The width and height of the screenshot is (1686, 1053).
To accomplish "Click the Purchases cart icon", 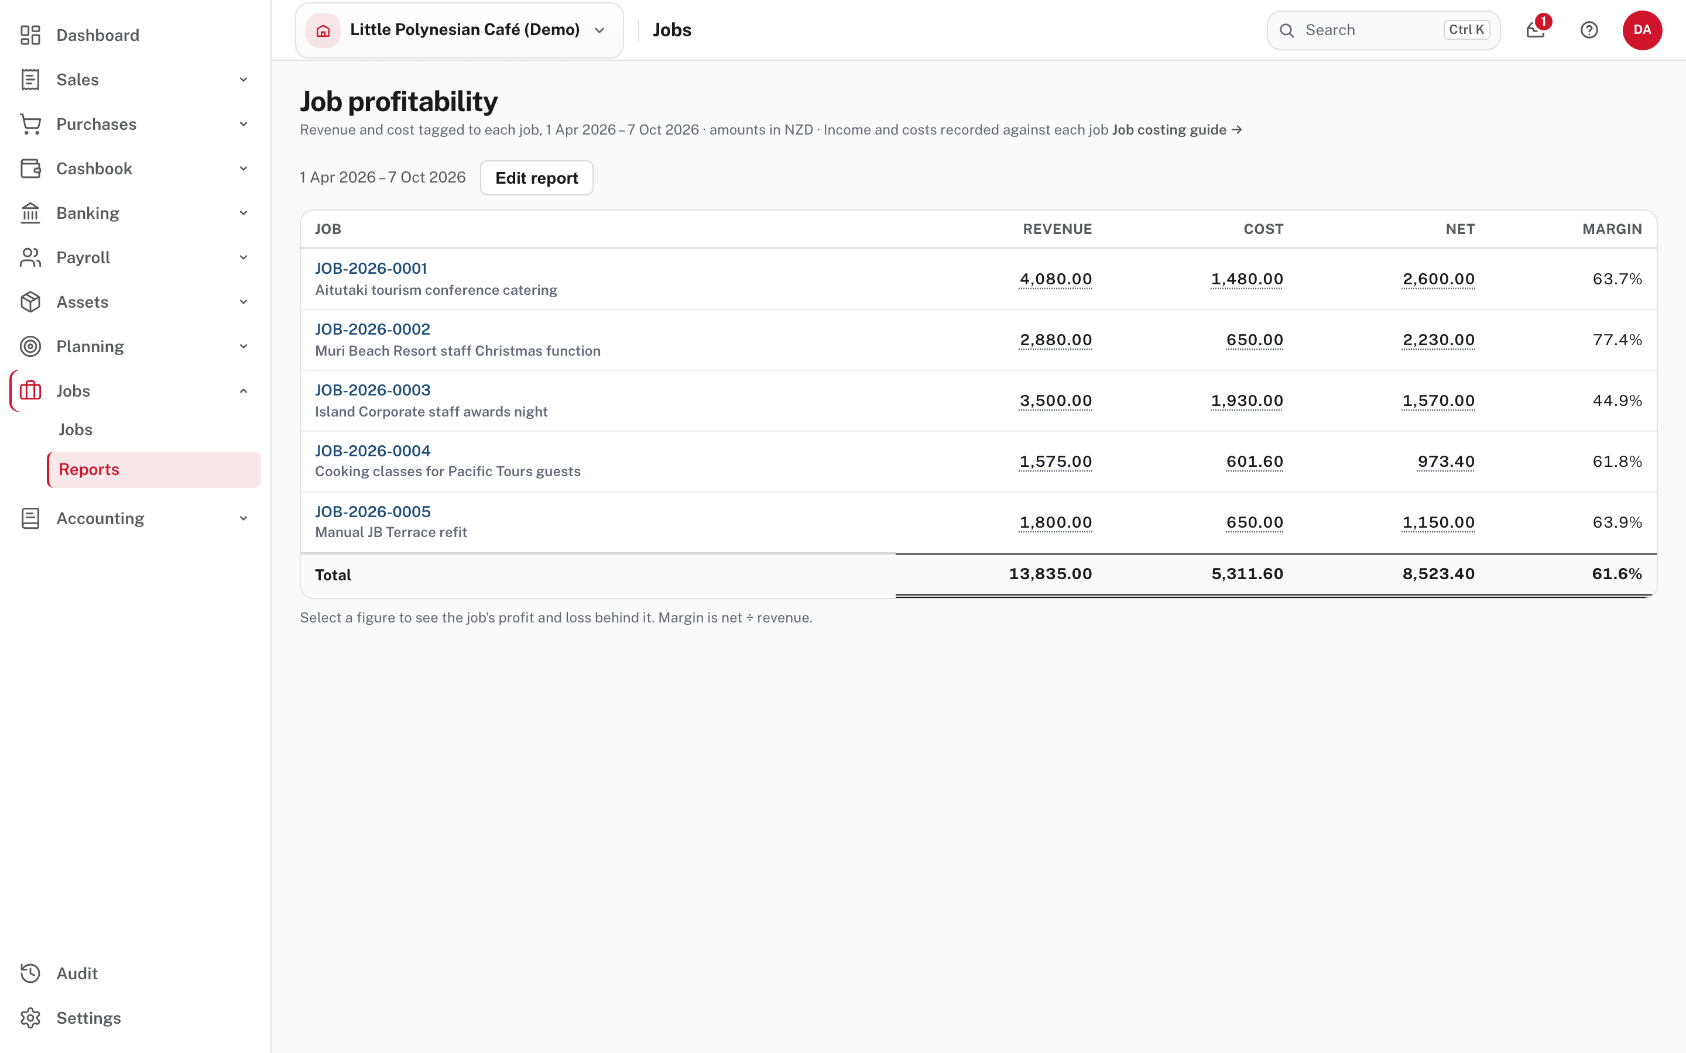I will pyautogui.click(x=30, y=124).
